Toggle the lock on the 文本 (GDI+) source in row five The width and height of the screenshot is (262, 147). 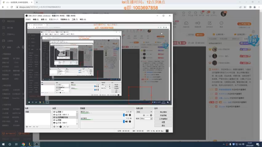57,123
